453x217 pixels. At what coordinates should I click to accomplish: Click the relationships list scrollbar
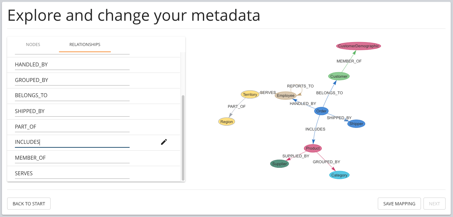[183, 138]
